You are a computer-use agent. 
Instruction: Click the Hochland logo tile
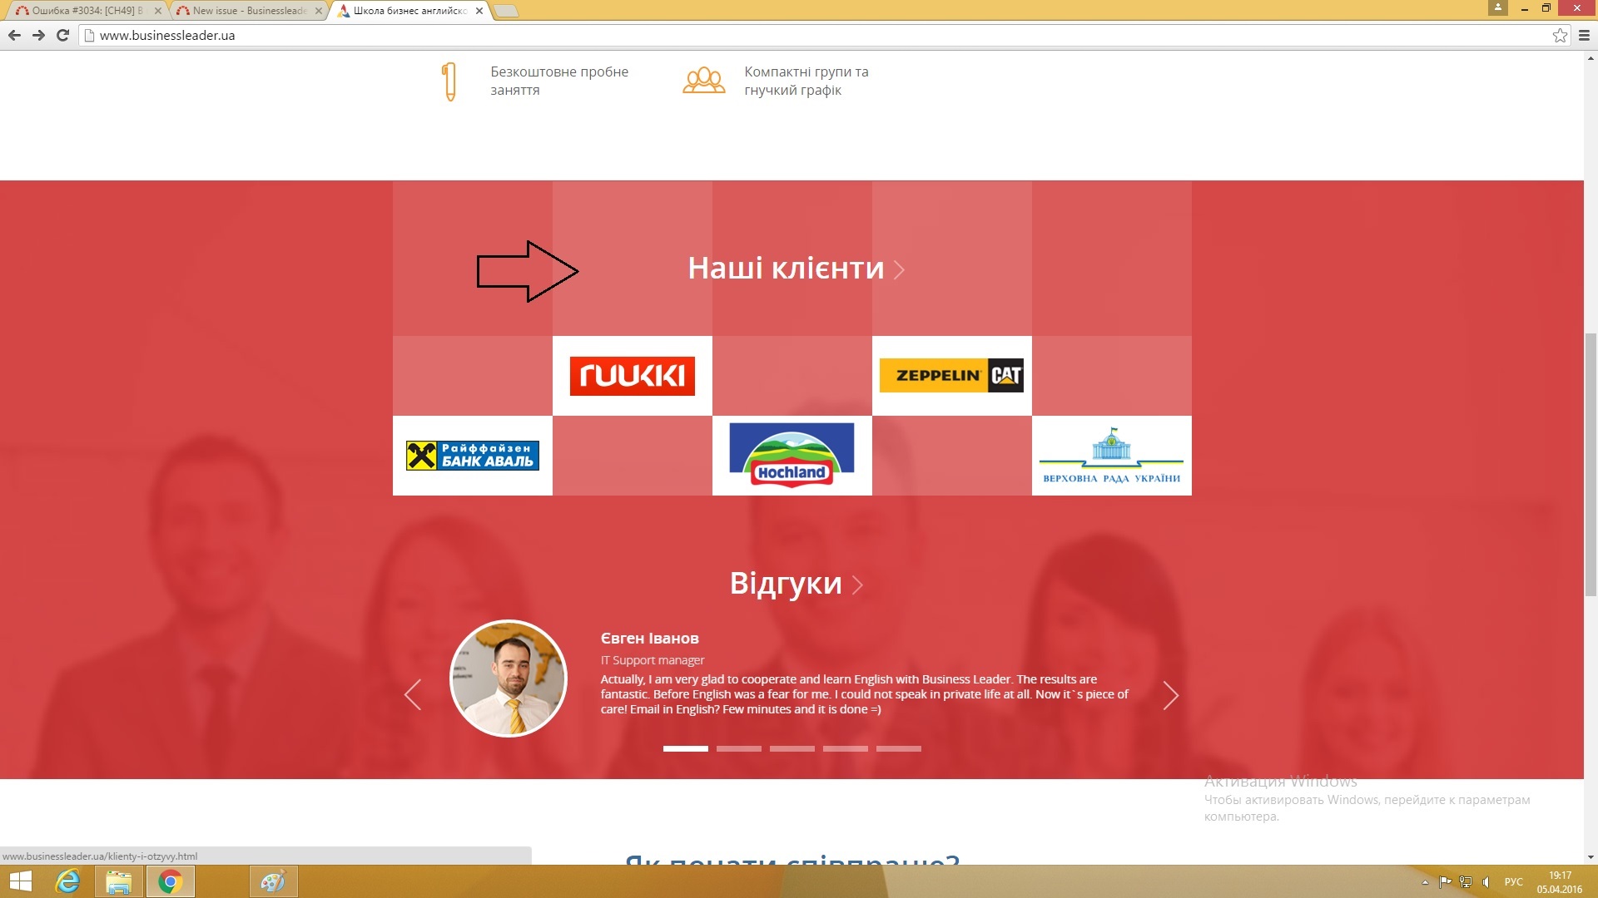(x=792, y=456)
